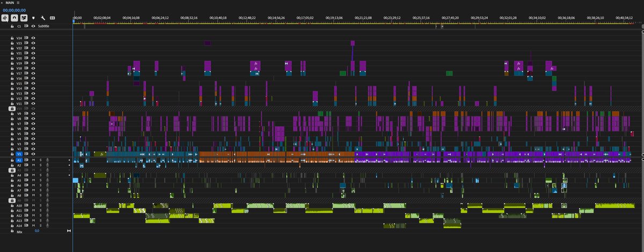Click the A2 track output arrow
This screenshot has width=644, height=252.
69,165
